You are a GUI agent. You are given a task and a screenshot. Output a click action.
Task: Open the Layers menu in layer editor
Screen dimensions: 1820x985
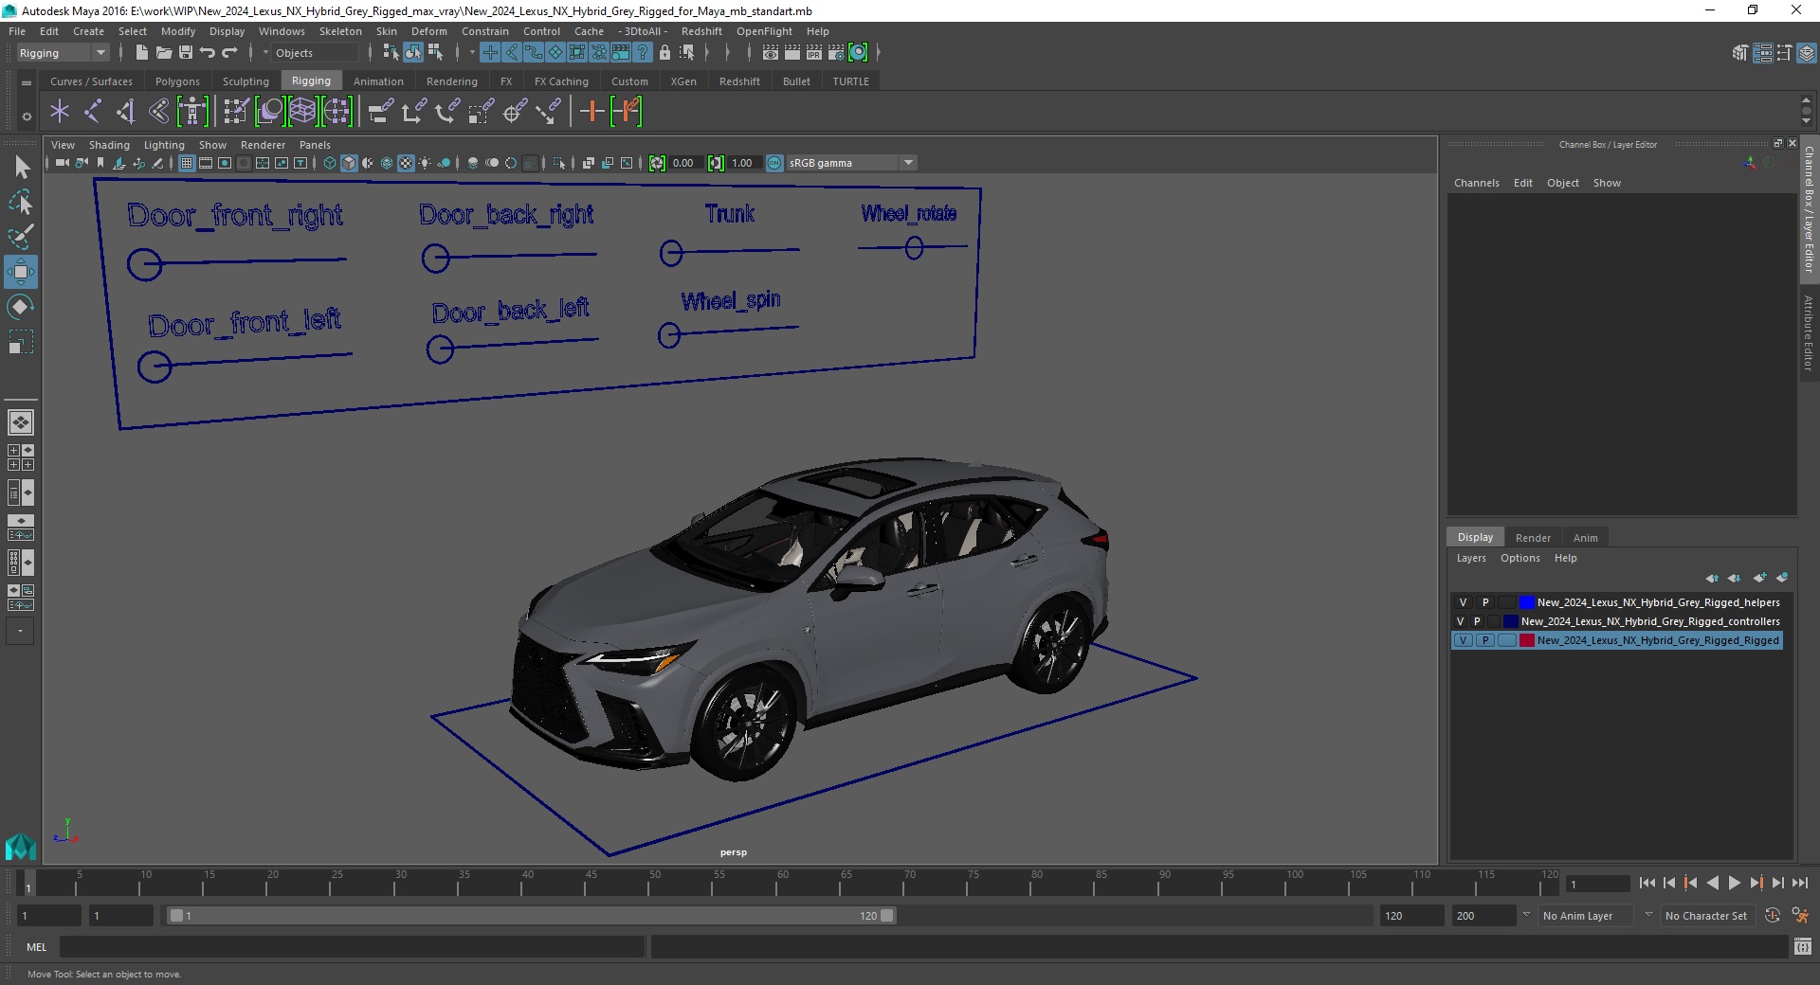coord(1471,558)
